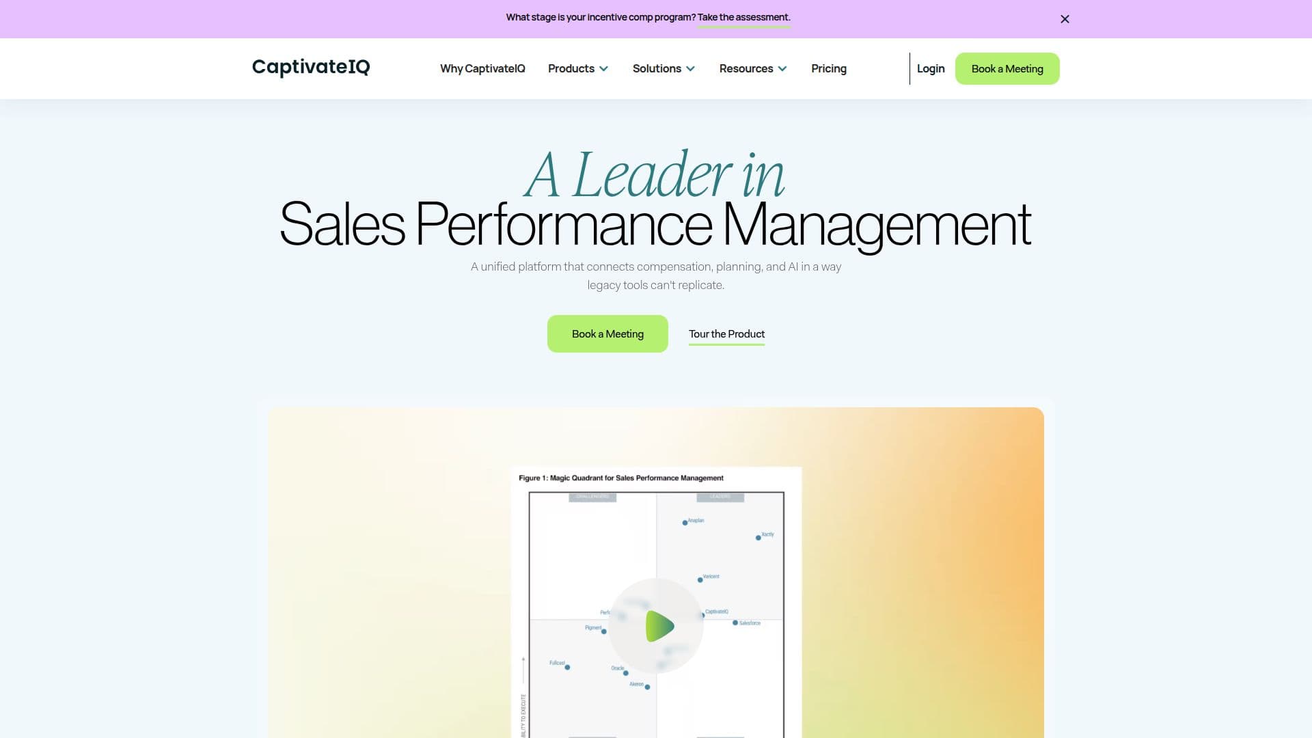Viewport: 1312px width, 738px height.
Task: Open the Tour the Product link
Action: (x=726, y=334)
